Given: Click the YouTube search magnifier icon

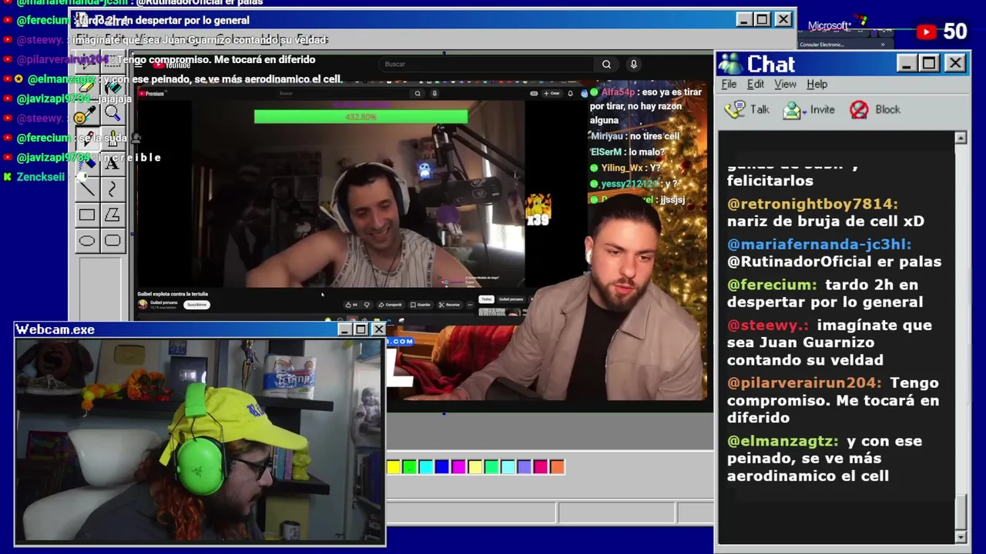Looking at the screenshot, I should (x=606, y=65).
